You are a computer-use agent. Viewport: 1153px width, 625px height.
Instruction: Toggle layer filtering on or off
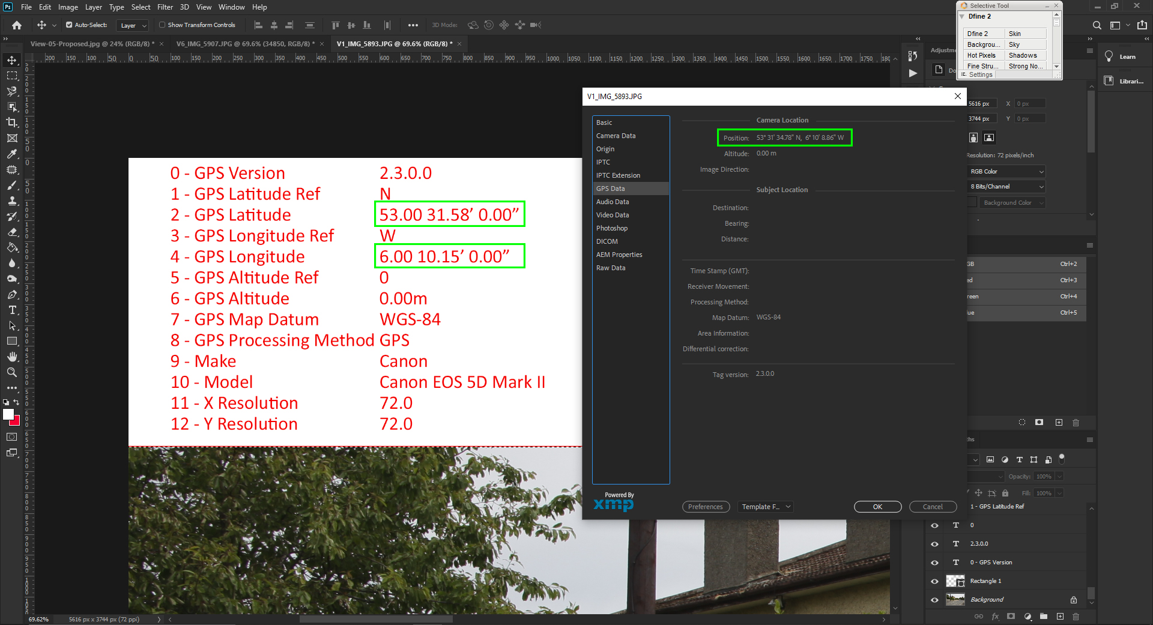pyautogui.click(x=1062, y=458)
